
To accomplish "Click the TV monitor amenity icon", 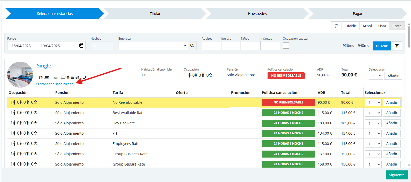I will (63, 77).
